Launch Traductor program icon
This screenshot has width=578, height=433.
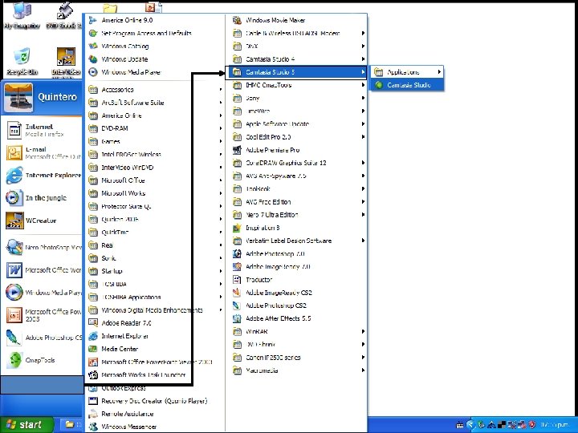point(238,280)
